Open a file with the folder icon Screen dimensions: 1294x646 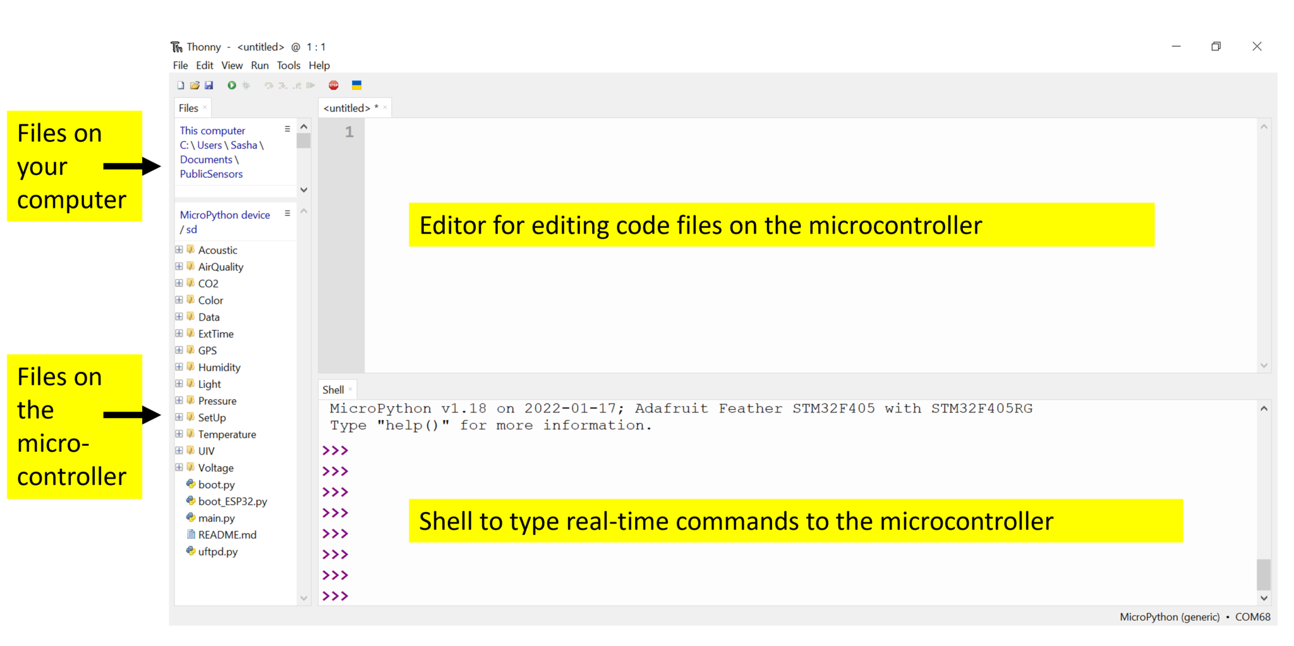(195, 85)
